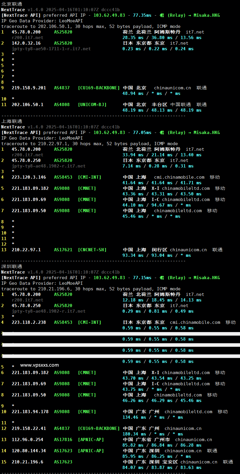240x474 pixels.
Task: Select the hop IP 219.158.22.41
Action: point(29,428)
